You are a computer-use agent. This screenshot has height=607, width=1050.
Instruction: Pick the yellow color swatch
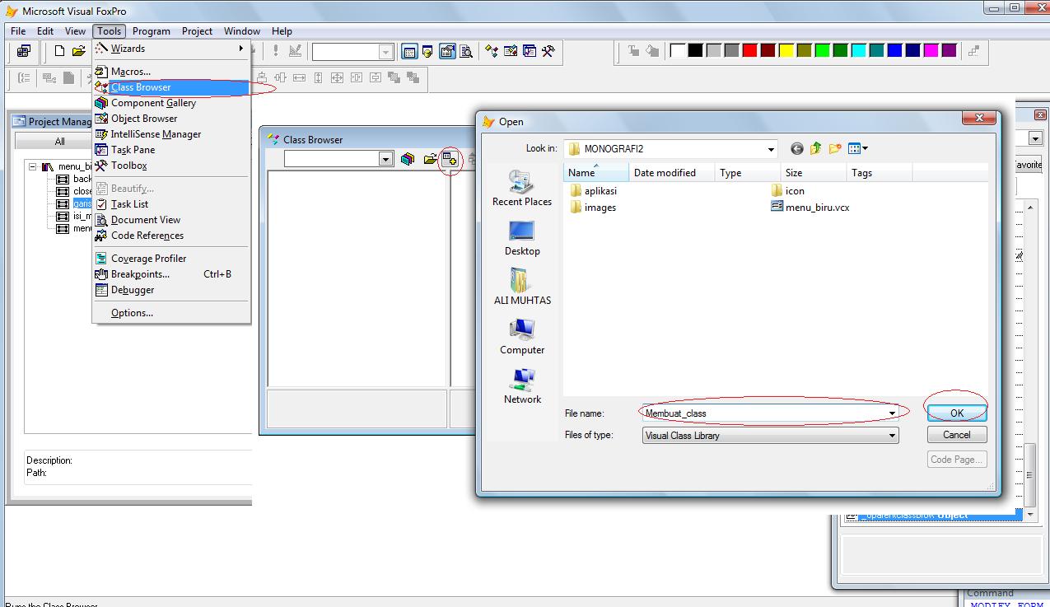pyautogui.click(x=786, y=51)
